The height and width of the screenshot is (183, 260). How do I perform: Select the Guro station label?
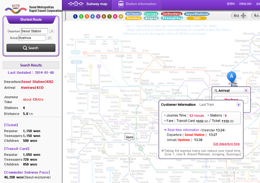click(129, 137)
